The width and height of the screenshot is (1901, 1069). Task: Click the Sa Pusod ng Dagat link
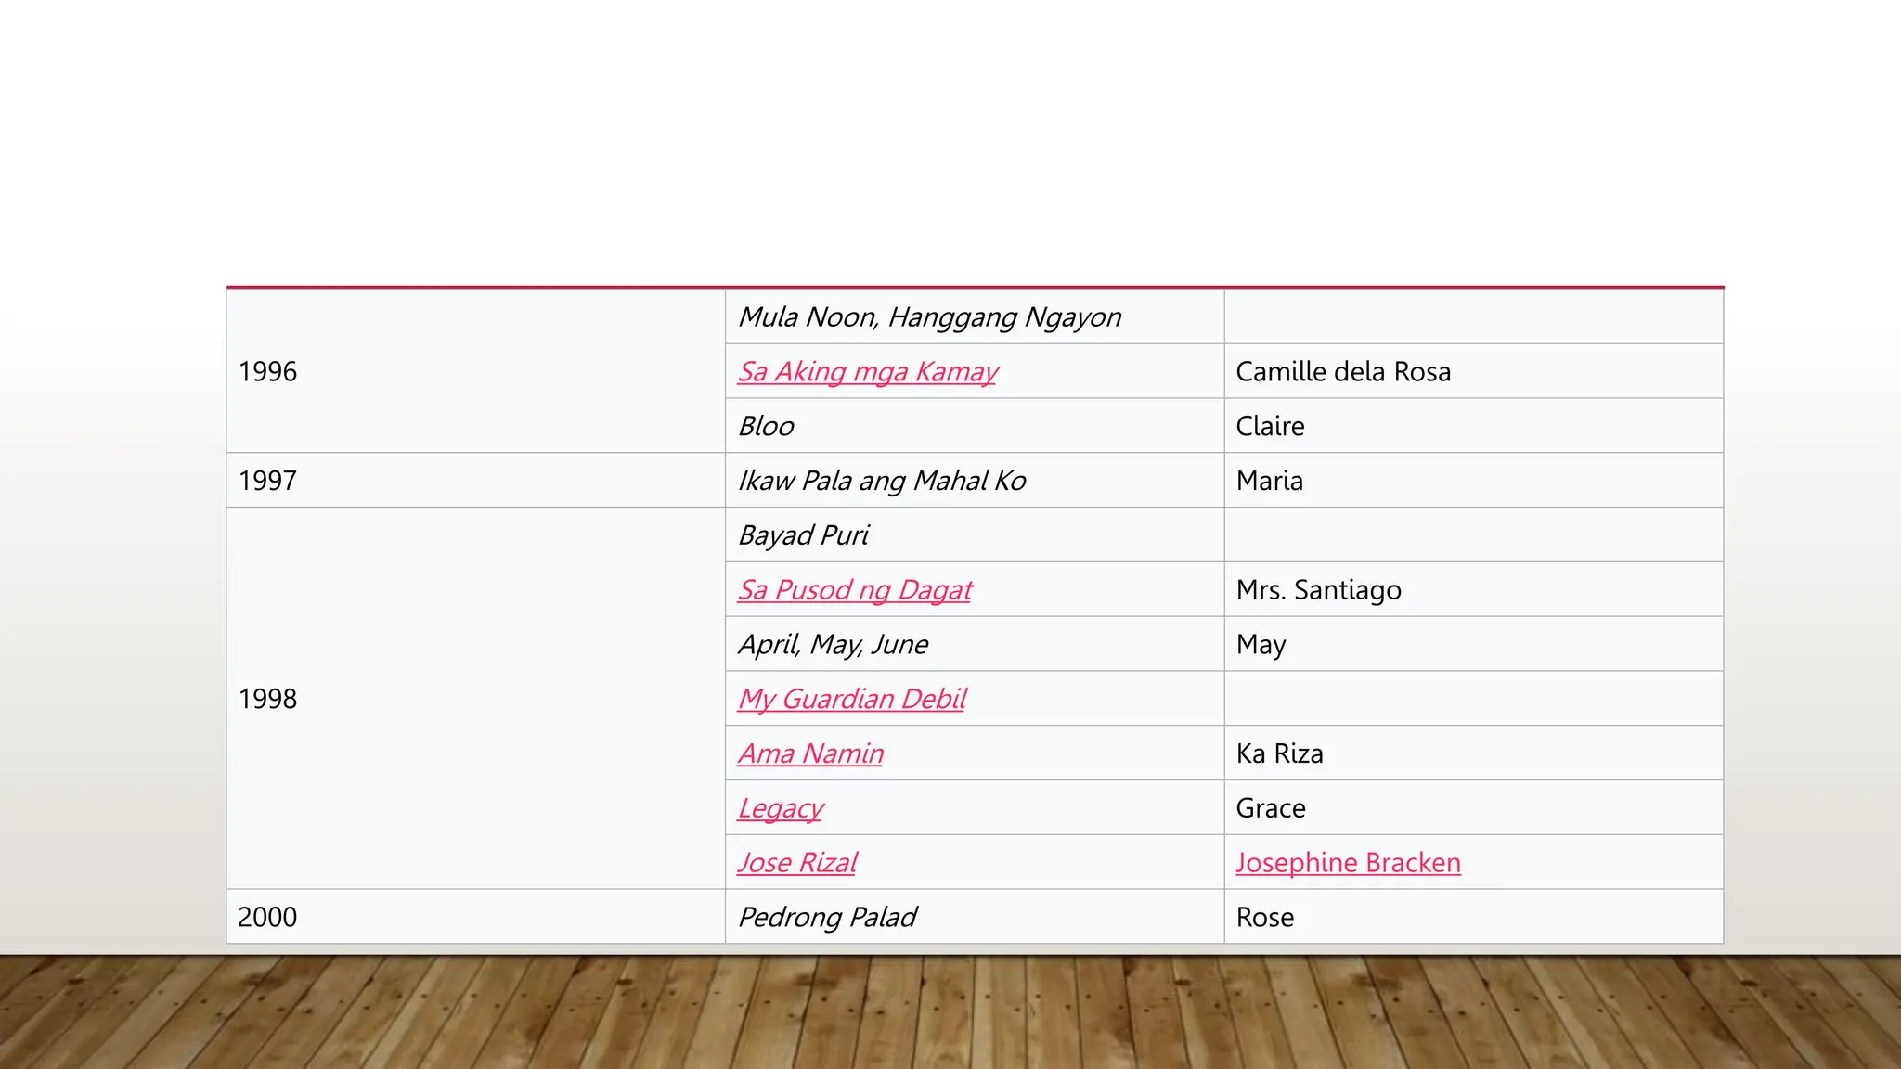[x=855, y=590]
